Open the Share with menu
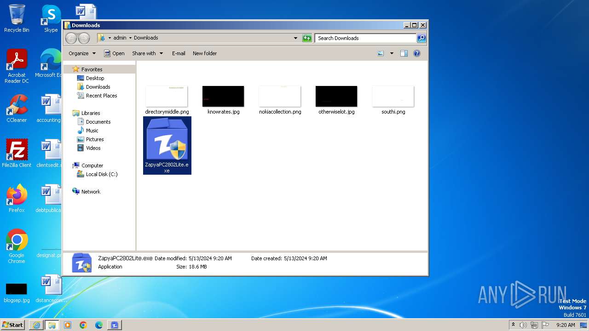589x331 pixels. tap(147, 53)
